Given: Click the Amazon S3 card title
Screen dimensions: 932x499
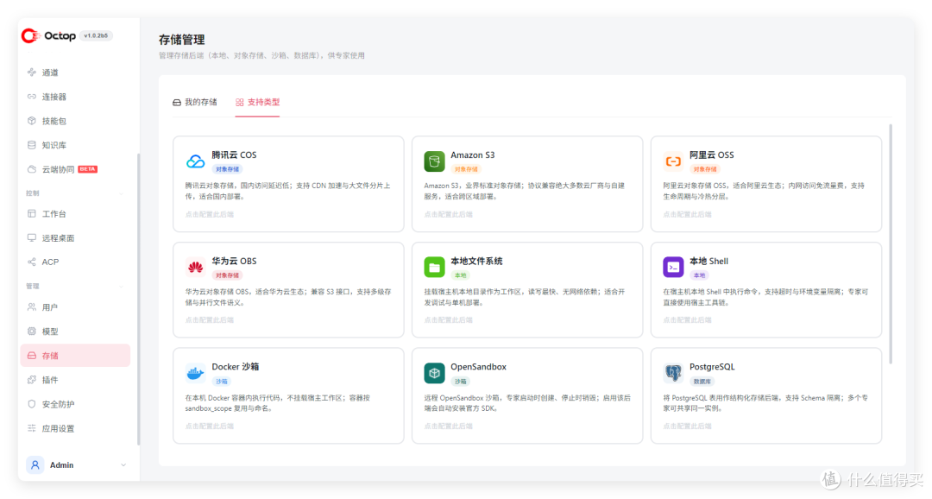Looking at the screenshot, I should coord(473,155).
